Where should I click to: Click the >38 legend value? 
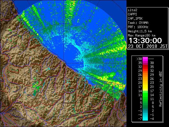tap(139, 59)
